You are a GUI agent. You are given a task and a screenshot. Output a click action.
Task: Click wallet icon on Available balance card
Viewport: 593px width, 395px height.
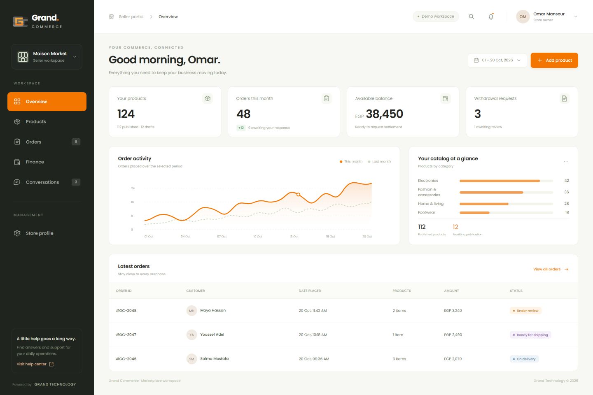(x=446, y=98)
